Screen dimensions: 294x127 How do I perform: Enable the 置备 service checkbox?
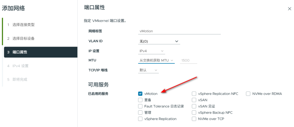coord(140,100)
